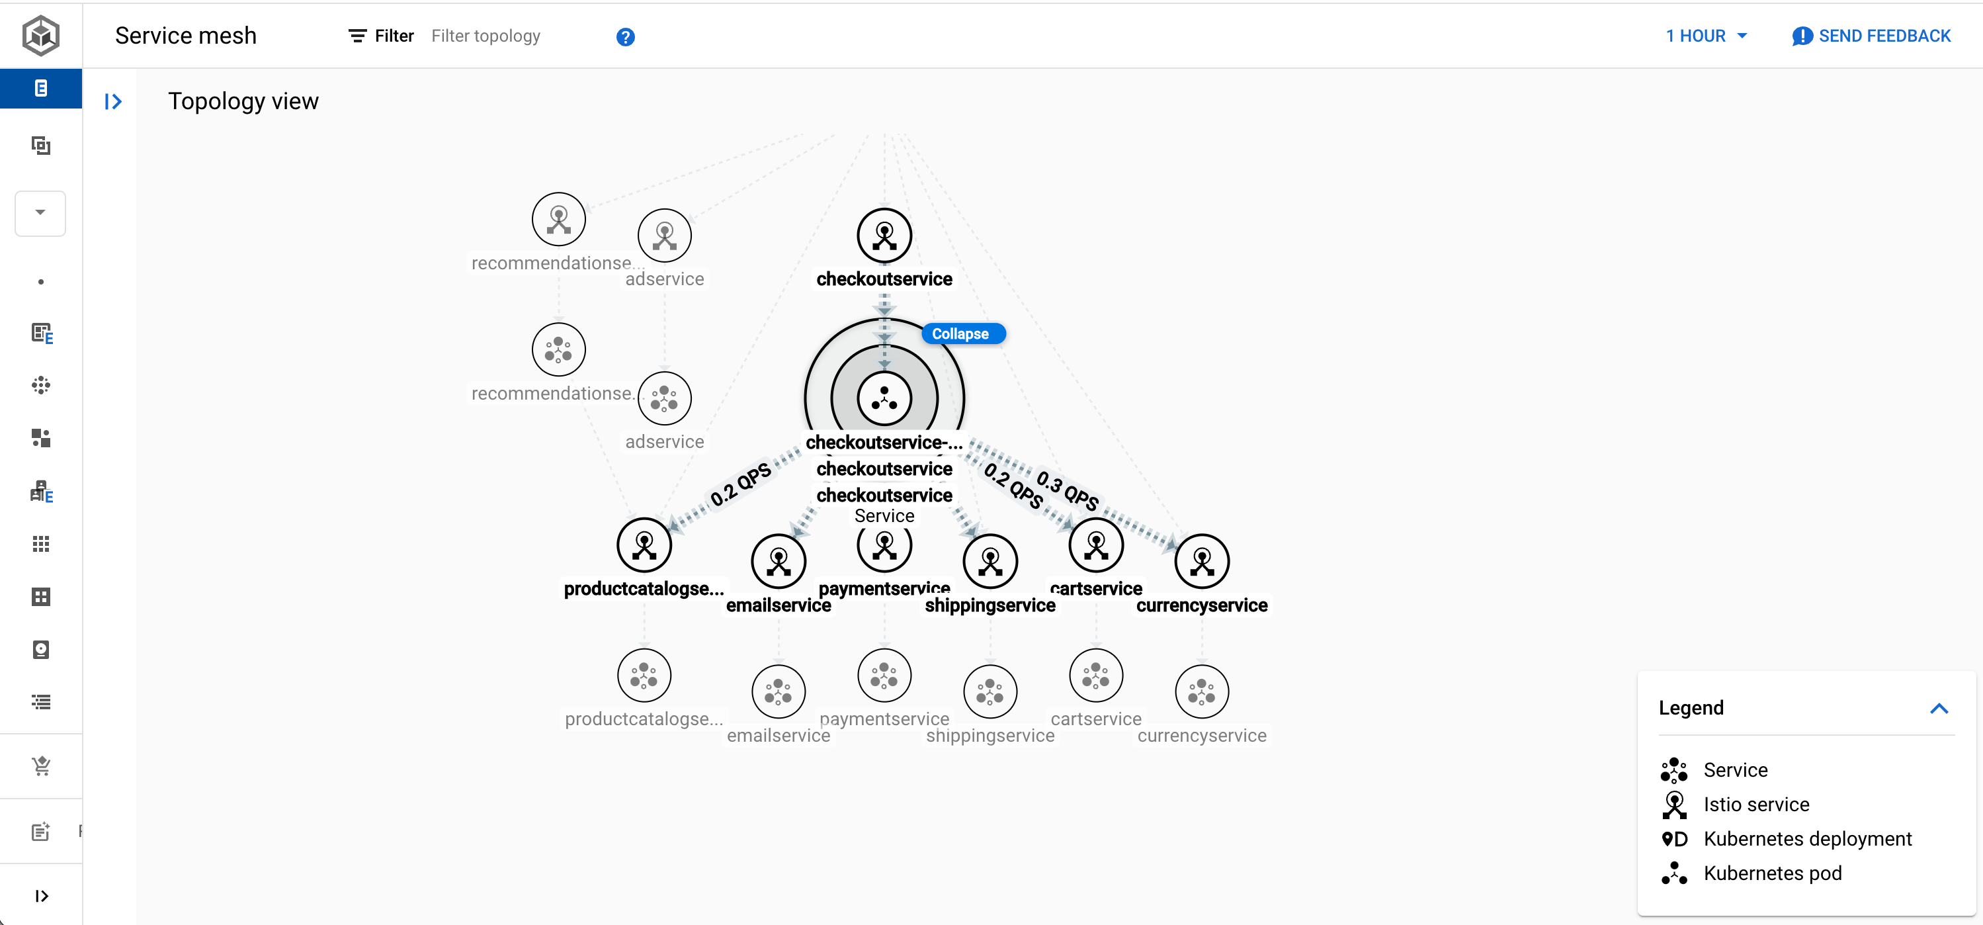Screen dimensions: 1983x925
Task: Open the 1 HOUR time range dropdown
Action: (1706, 36)
